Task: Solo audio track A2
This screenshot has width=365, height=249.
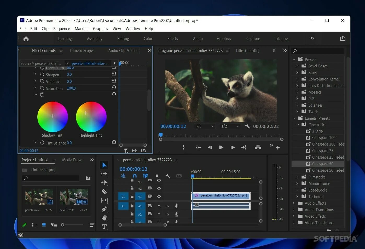Action: (x=167, y=214)
